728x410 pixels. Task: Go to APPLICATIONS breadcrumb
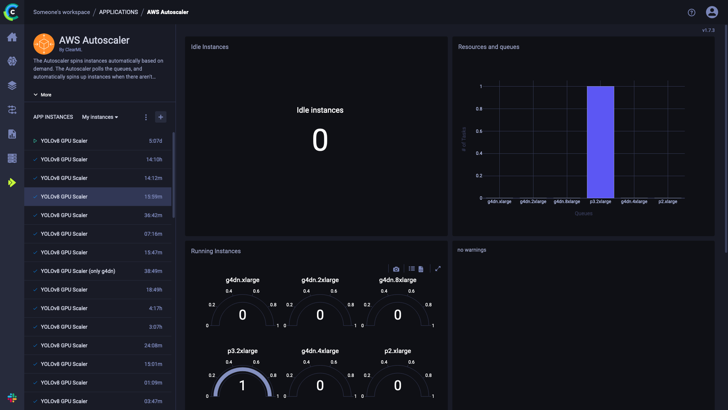(118, 12)
